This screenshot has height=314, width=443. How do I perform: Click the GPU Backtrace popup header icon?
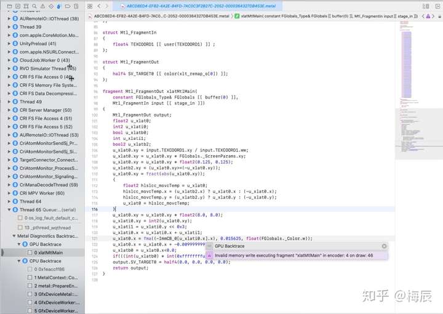(209, 246)
